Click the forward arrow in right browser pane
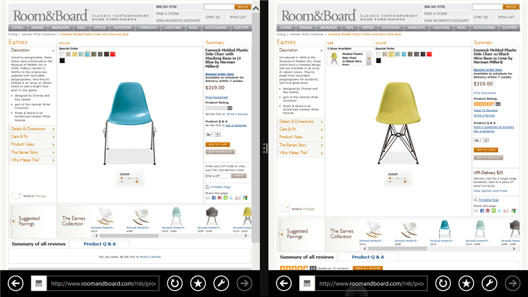This screenshot has height=297, width=528. tap(513, 283)
